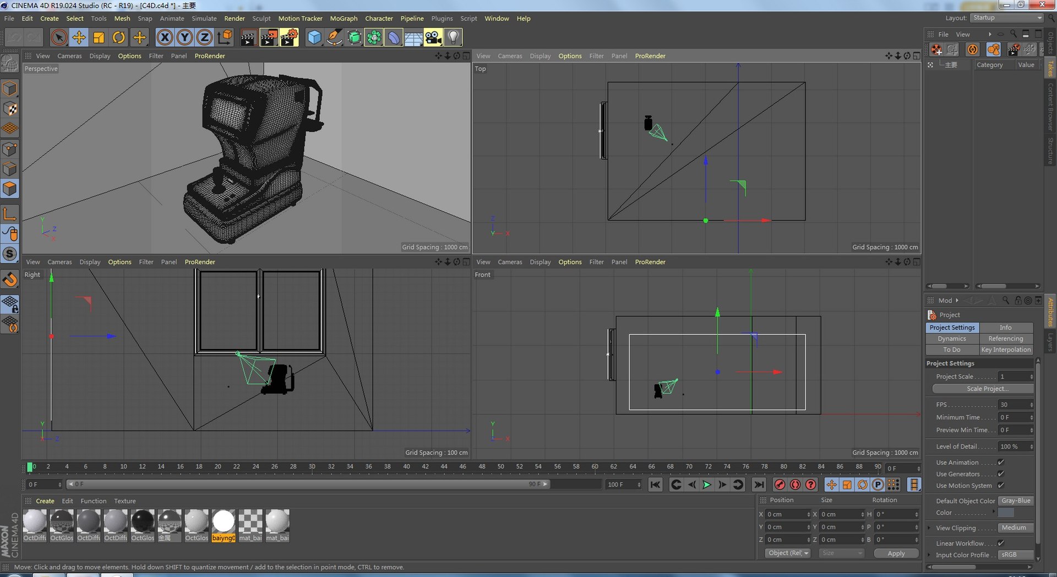The width and height of the screenshot is (1057, 577).
Task: Open Edit Render Settings icon
Action: [289, 37]
